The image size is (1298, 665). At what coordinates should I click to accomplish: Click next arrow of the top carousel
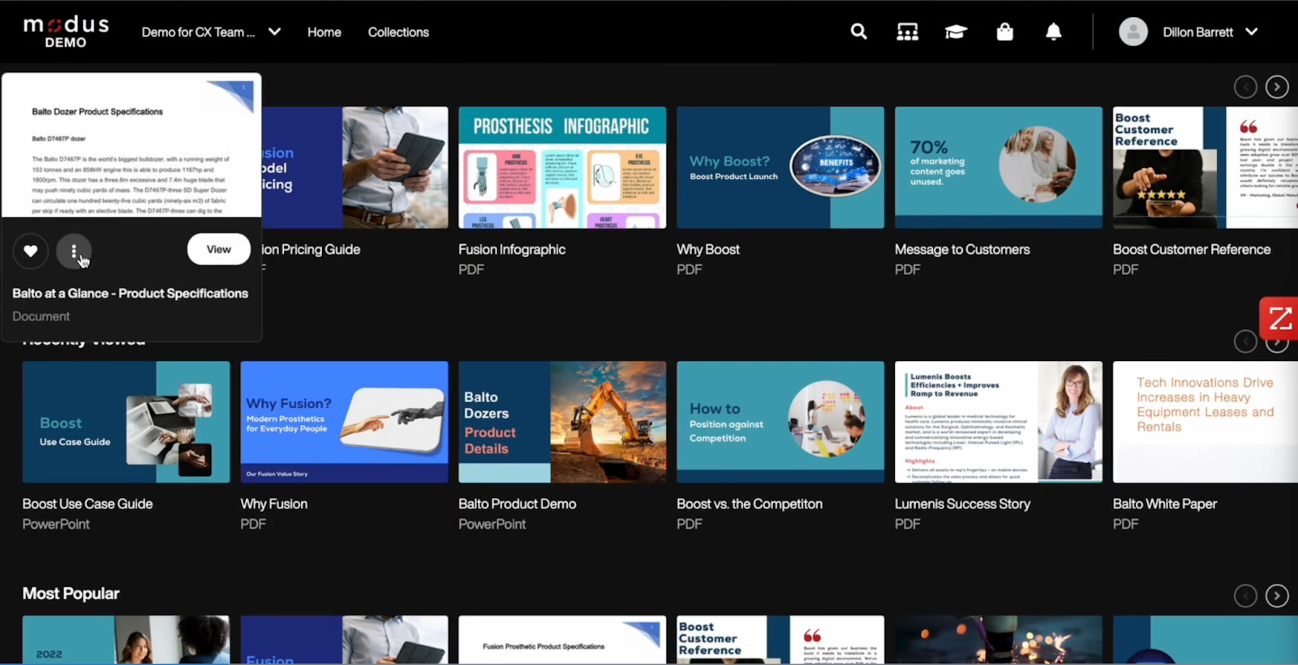pos(1277,87)
